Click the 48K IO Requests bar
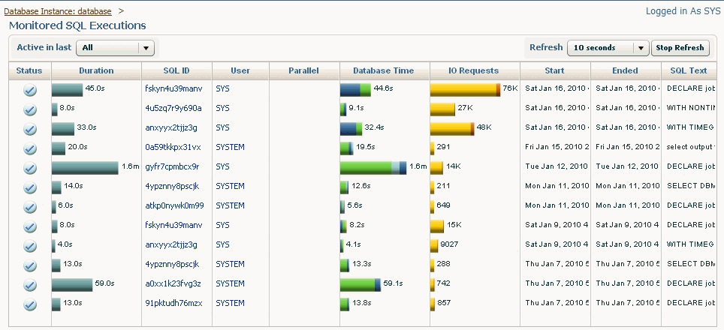 point(452,129)
